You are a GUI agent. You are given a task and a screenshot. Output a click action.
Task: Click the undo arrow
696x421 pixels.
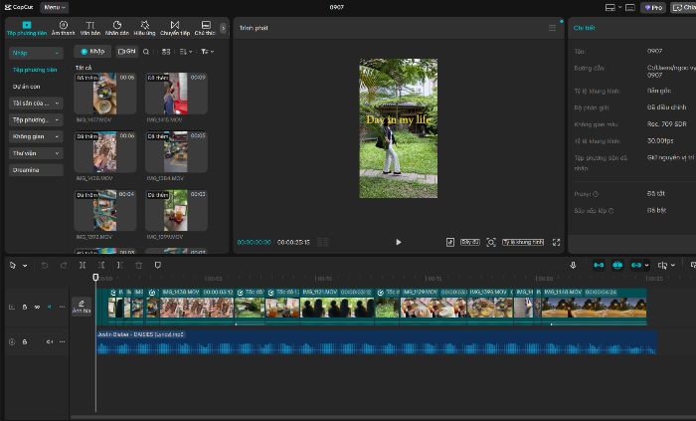[x=45, y=265]
